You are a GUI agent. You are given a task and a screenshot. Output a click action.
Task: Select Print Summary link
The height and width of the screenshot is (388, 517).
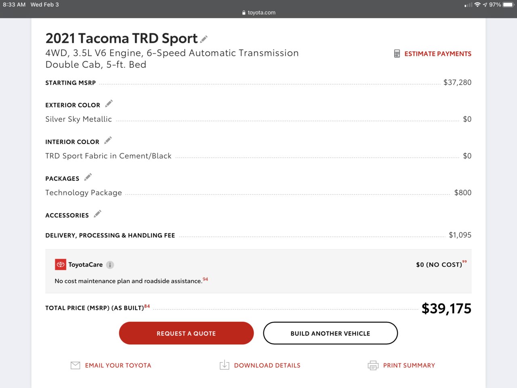tap(409, 365)
